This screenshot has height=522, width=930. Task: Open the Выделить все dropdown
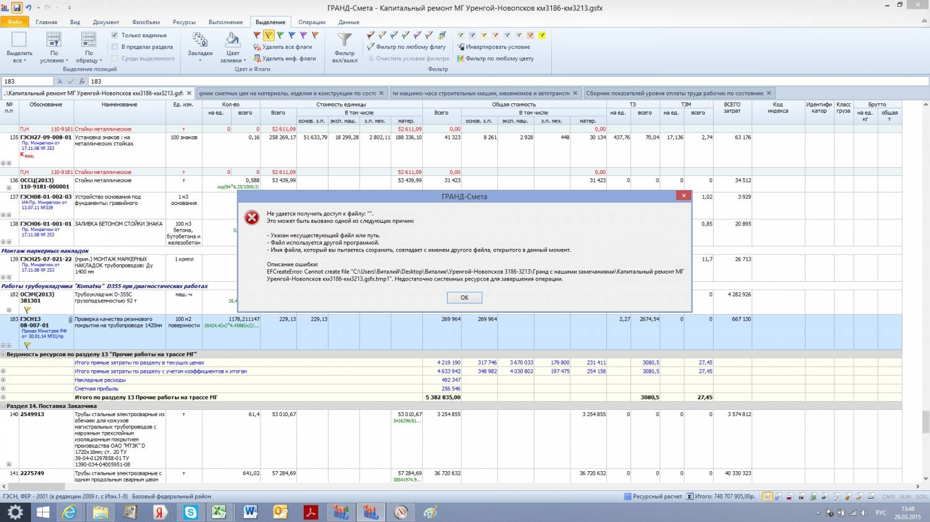pos(19,57)
